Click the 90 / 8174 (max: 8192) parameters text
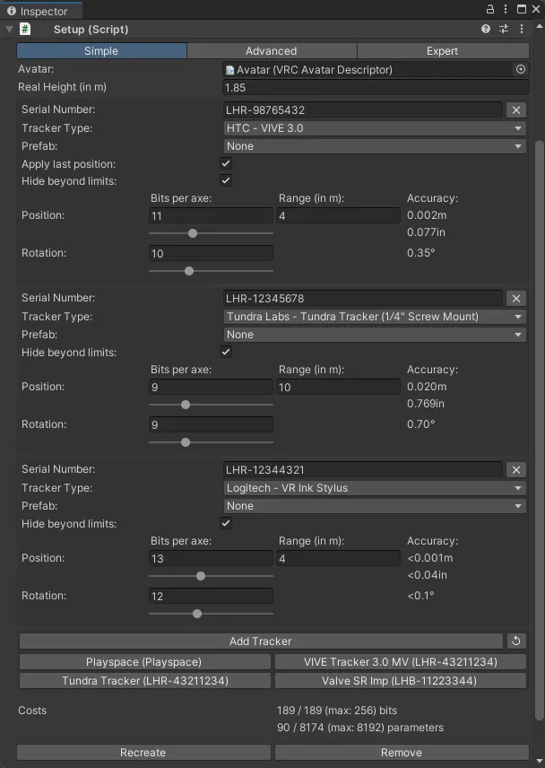The image size is (545, 768). click(360, 728)
